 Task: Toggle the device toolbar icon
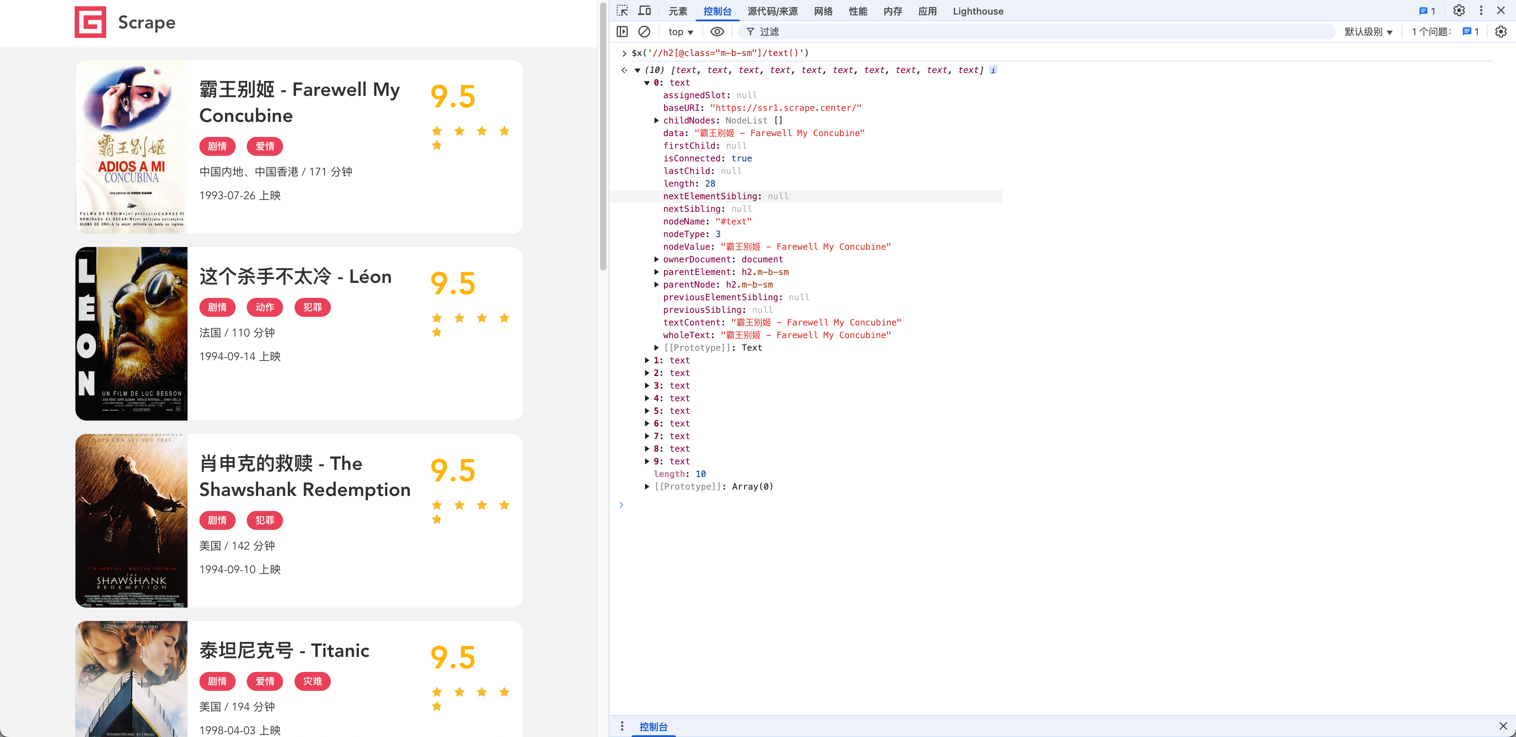(x=644, y=11)
